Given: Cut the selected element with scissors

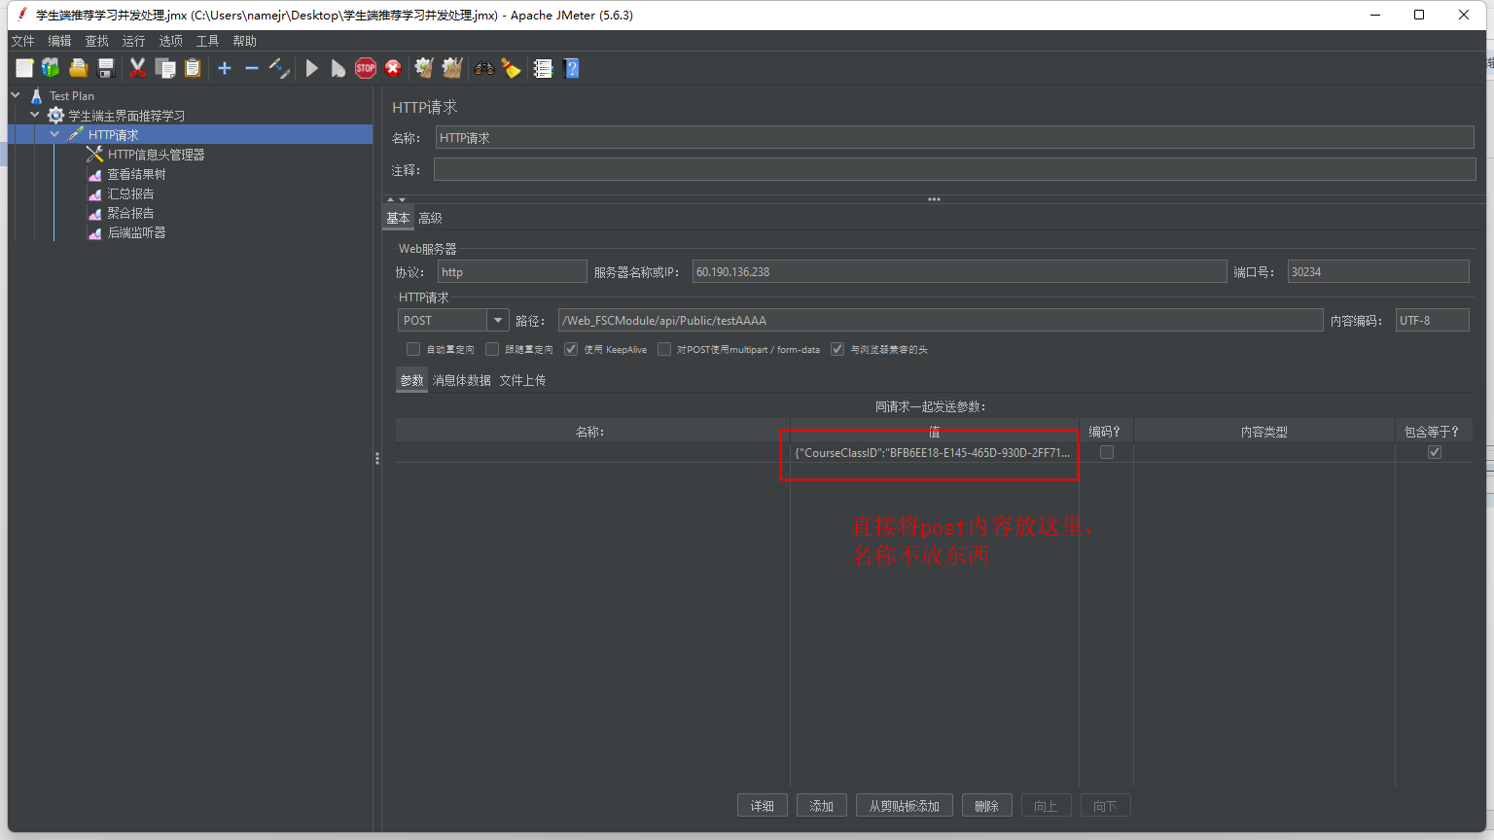Looking at the screenshot, I should 137,68.
